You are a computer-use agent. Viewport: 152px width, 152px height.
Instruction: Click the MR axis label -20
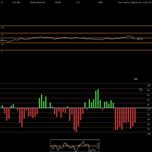point(148,115)
